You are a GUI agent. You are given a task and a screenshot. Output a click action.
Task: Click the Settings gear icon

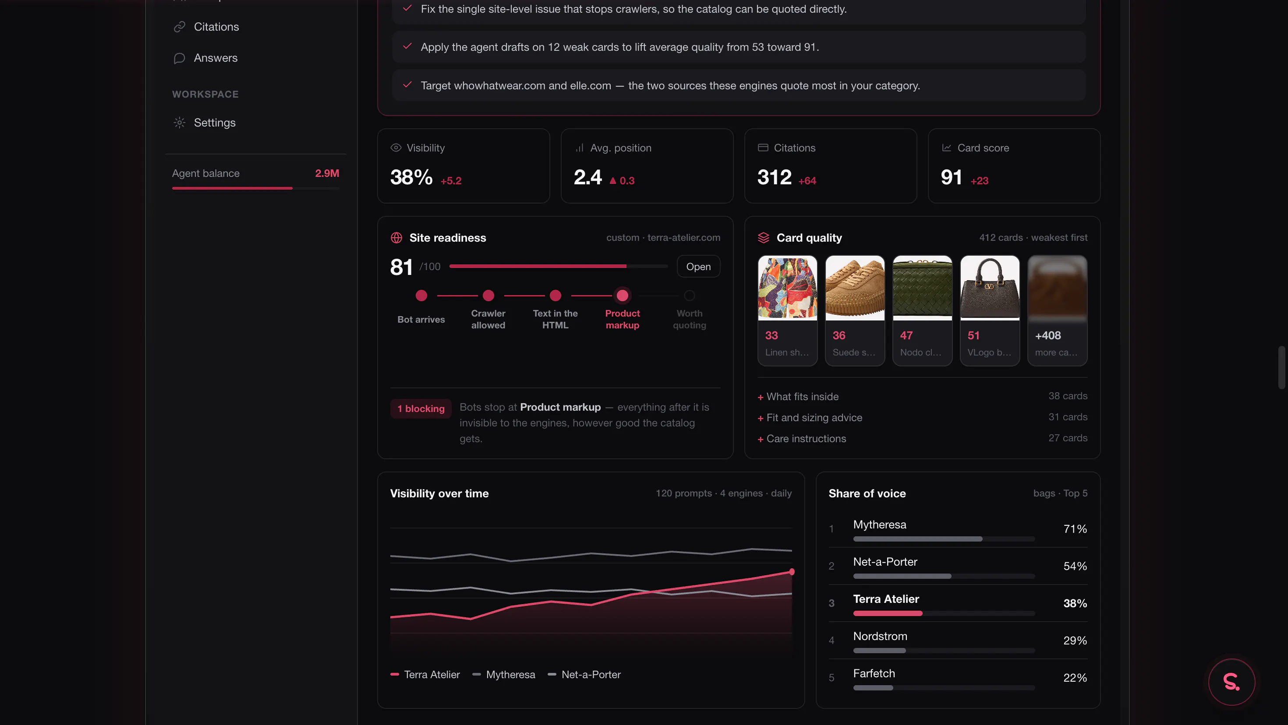(x=180, y=123)
